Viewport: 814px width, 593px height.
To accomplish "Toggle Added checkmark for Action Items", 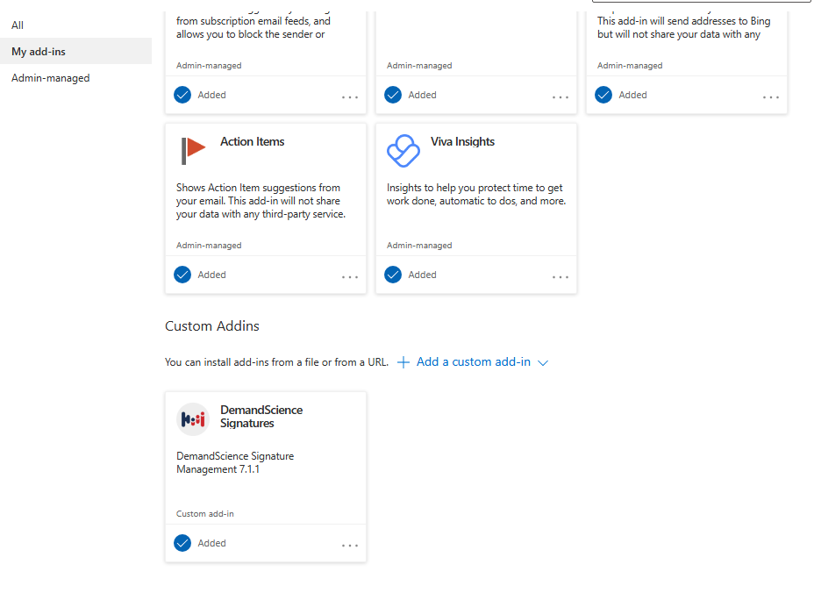I will pos(182,275).
